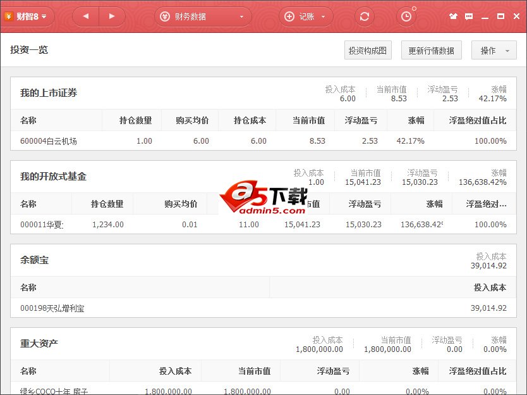Click the truncated 浮盈绝对… column header

pos(486,204)
